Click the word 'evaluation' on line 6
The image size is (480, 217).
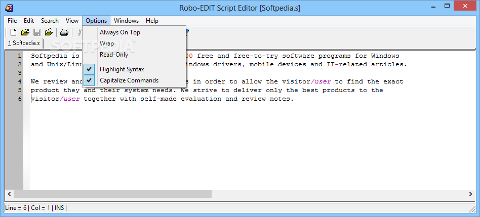click(201, 99)
